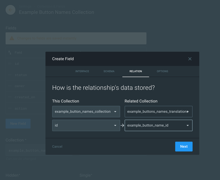Click the back icon beside the page title
The width and height of the screenshot is (220, 180).
pyautogui.click(x=11, y=10)
